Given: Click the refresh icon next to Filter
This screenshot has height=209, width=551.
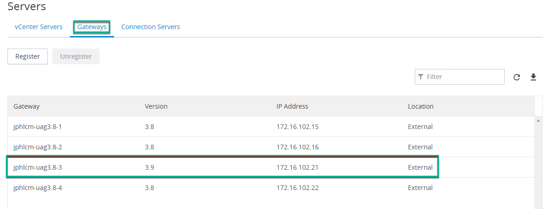Looking at the screenshot, I should (516, 77).
